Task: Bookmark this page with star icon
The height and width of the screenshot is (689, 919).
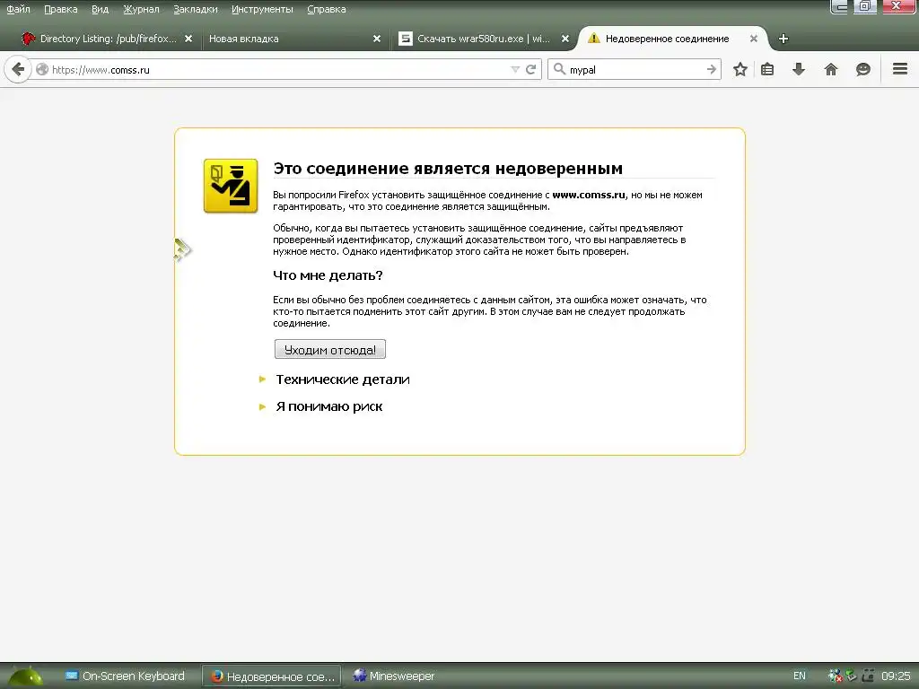Action: pos(740,69)
